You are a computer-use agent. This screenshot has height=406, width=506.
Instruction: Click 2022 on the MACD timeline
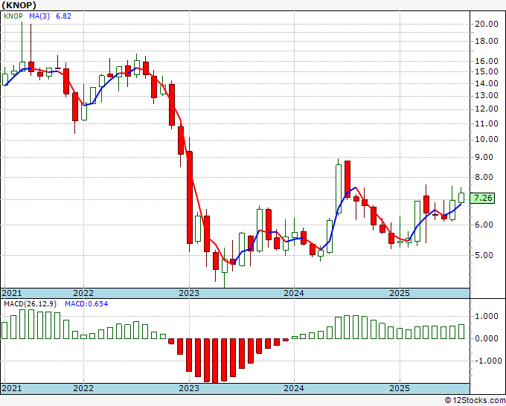(x=83, y=388)
